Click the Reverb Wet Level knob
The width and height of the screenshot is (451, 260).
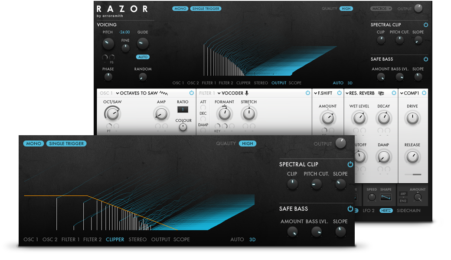[359, 118]
